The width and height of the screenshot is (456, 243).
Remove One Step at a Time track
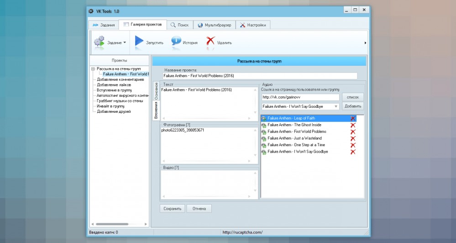click(353, 145)
